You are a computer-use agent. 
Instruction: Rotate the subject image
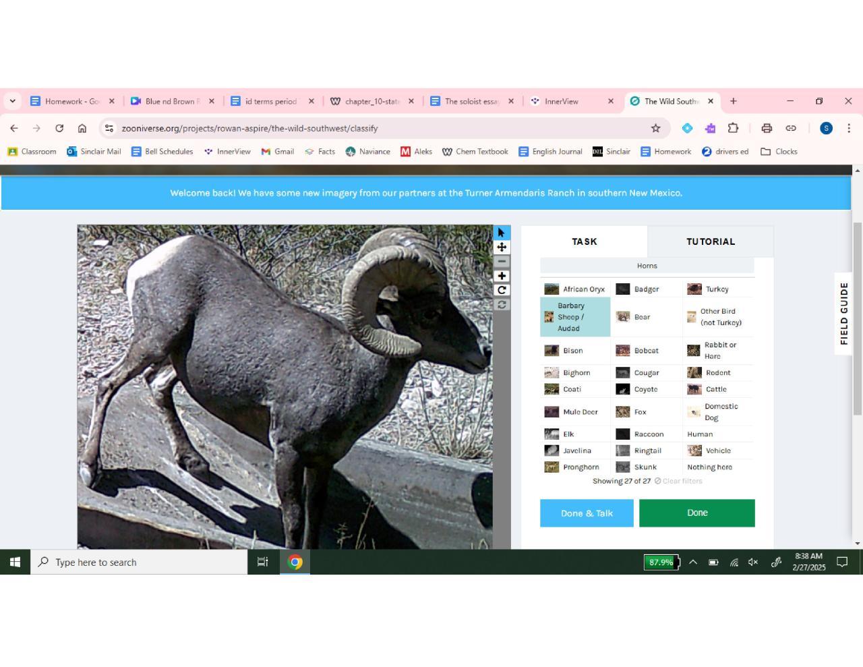click(x=502, y=290)
